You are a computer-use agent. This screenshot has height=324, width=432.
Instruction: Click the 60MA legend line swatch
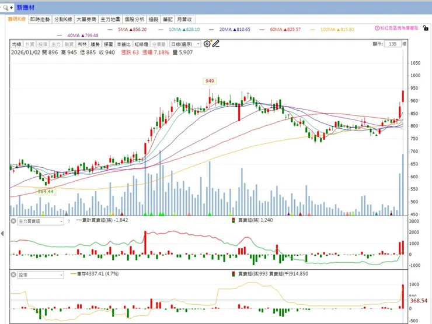tap(262, 30)
